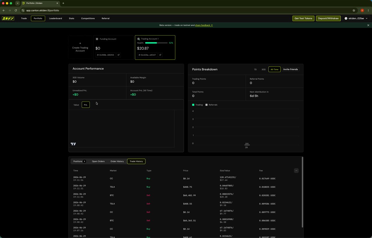
Task: Close the beta version banner
Action: (368, 25)
